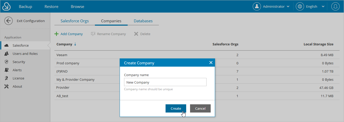This screenshot has width=344, height=122.
Task: Switch to the Databases tab
Action: click(x=143, y=21)
